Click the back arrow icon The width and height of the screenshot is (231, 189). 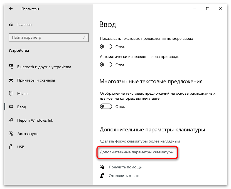11,9
